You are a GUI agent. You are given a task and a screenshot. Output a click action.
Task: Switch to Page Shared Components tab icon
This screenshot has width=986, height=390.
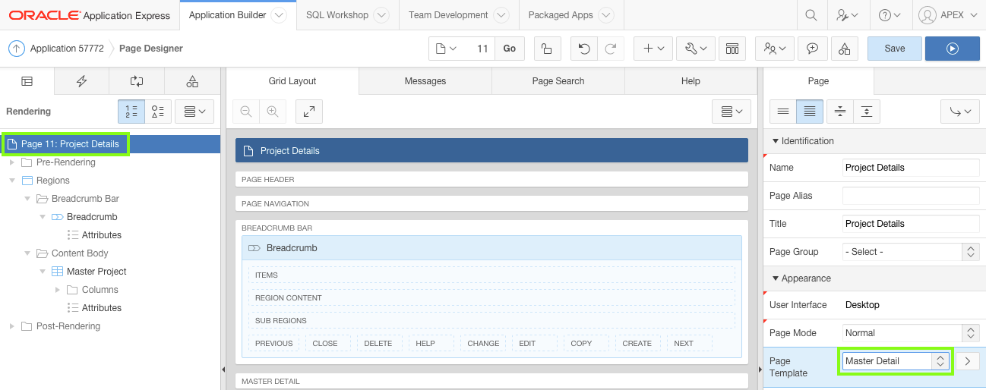(192, 81)
